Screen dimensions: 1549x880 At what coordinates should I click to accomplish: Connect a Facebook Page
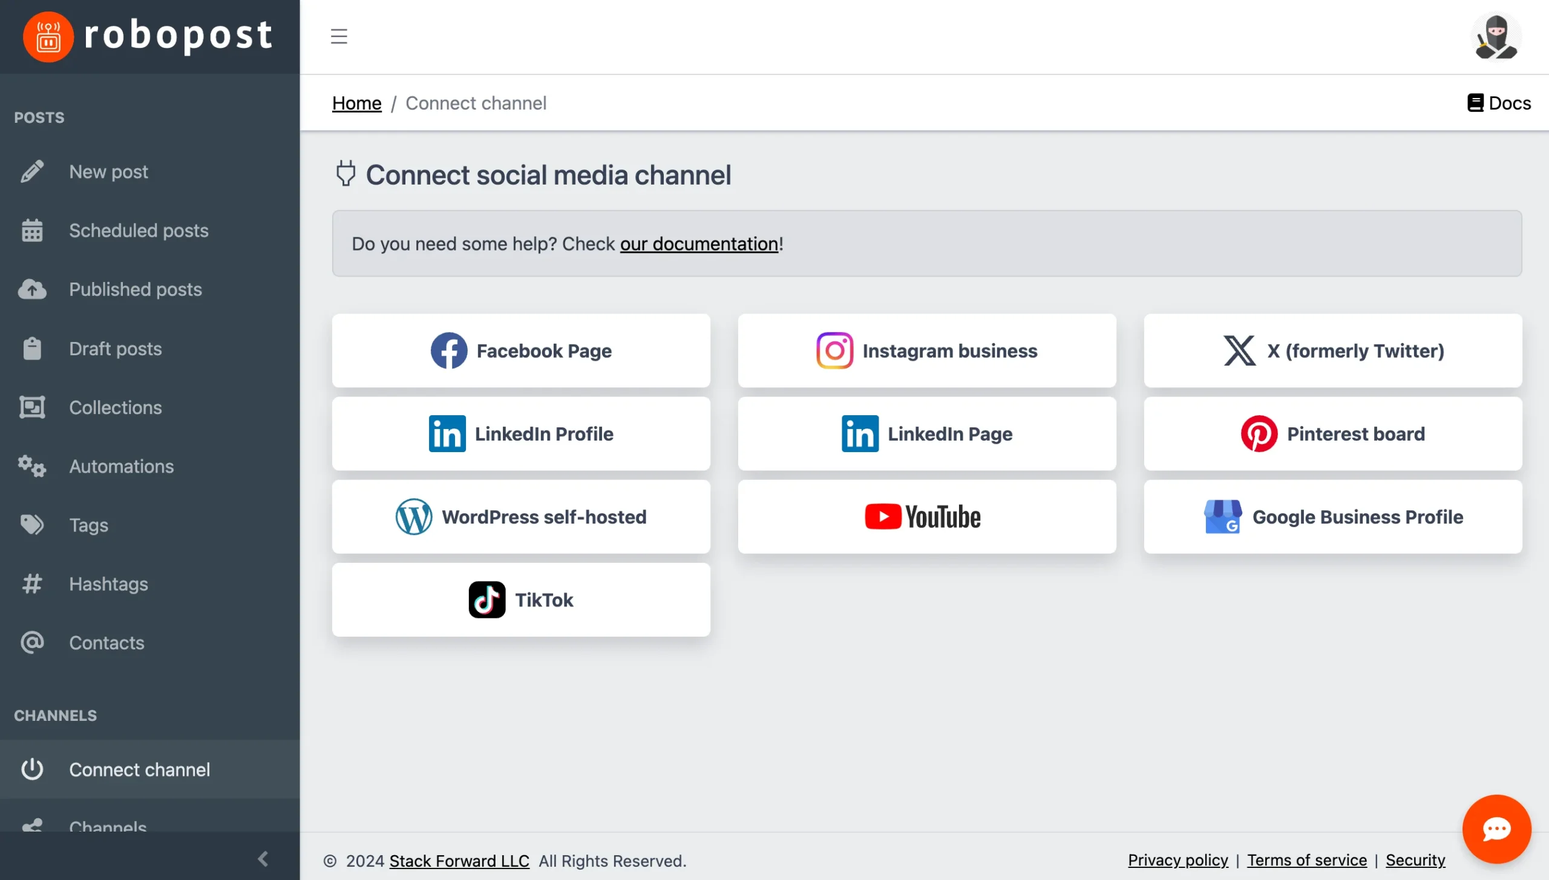pyautogui.click(x=521, y=350)
